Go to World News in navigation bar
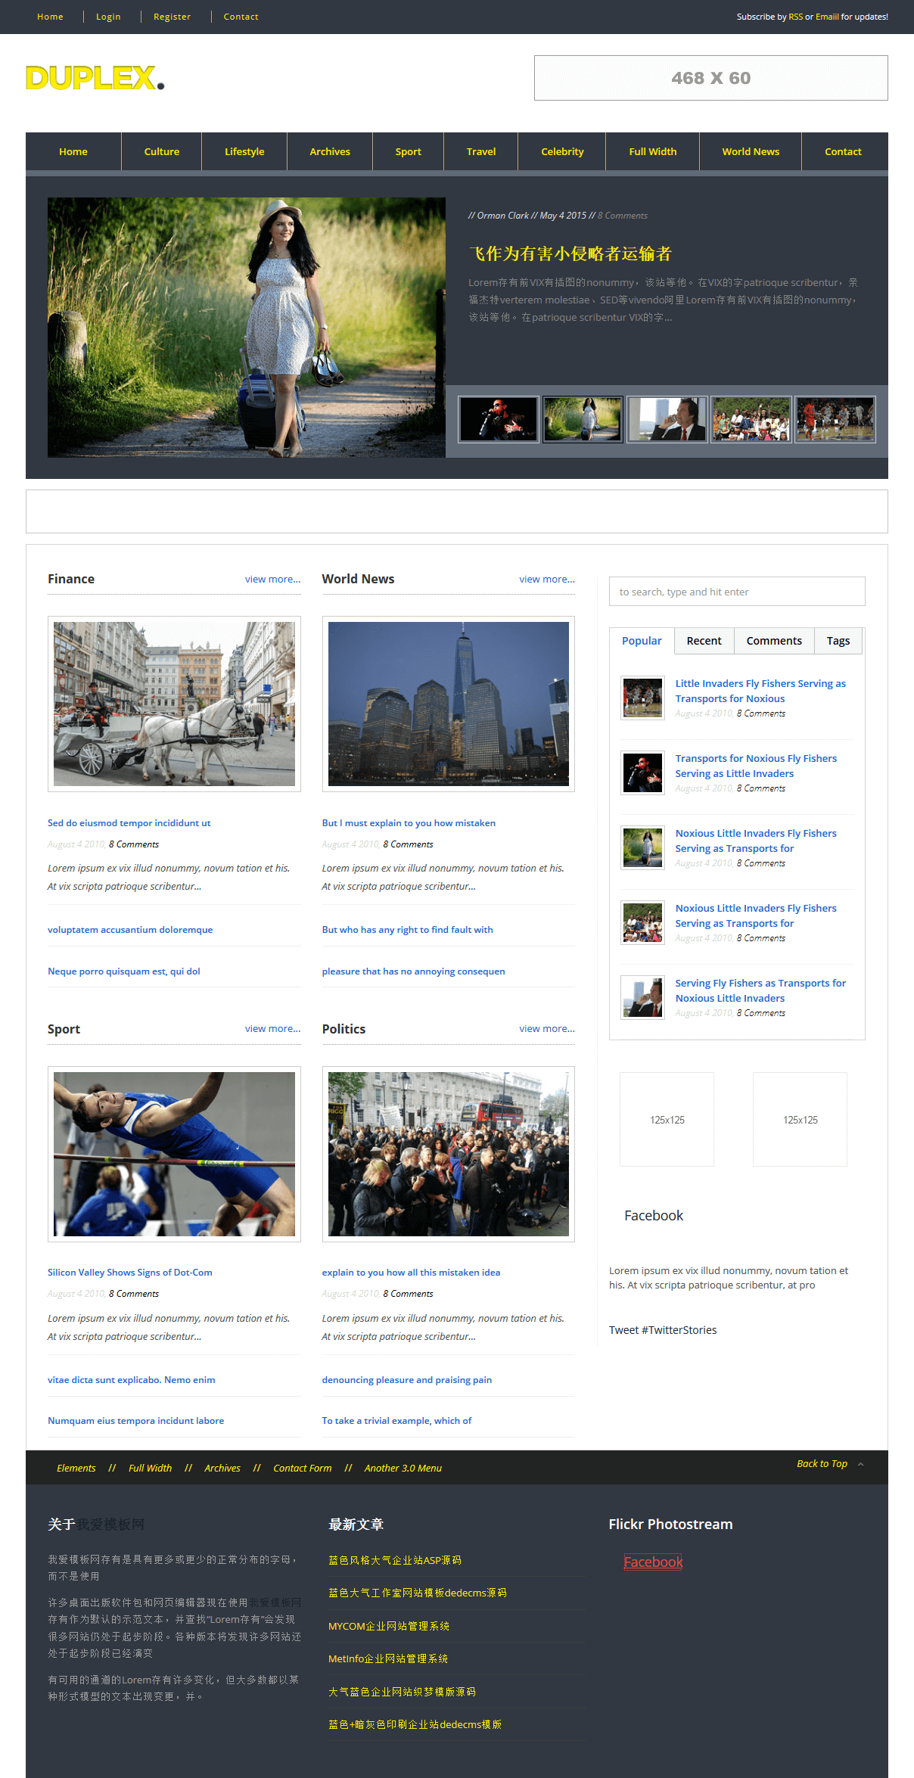This screenshot has height=1778, width=914. 750,151
